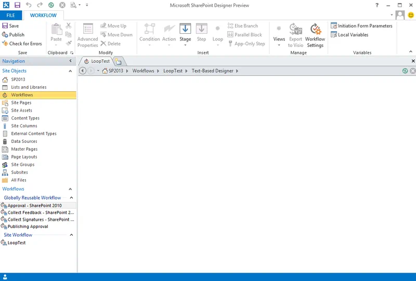This screenshot has width=416, height=281.
Task: Click the Stage insert icon
Action: point(185,30)
